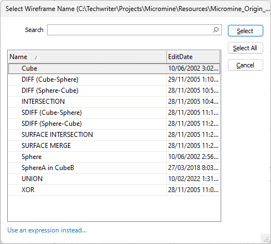Choose the INTERSECTION wireframe
This screenshot has height=244, width=271.
(114, 102)
